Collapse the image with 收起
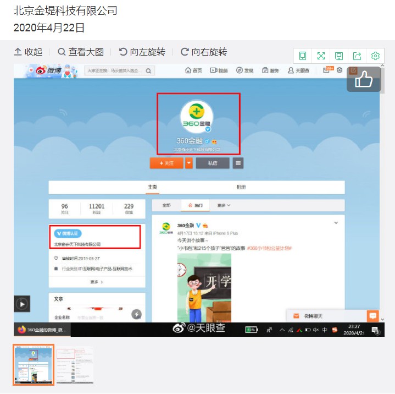The image size is (395, 394). [x=28, y=52]
